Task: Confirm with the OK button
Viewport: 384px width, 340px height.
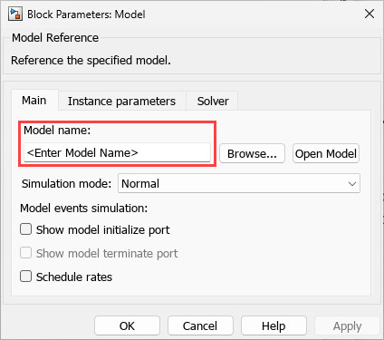Action: pyautogui.click(x=127, y=325)
